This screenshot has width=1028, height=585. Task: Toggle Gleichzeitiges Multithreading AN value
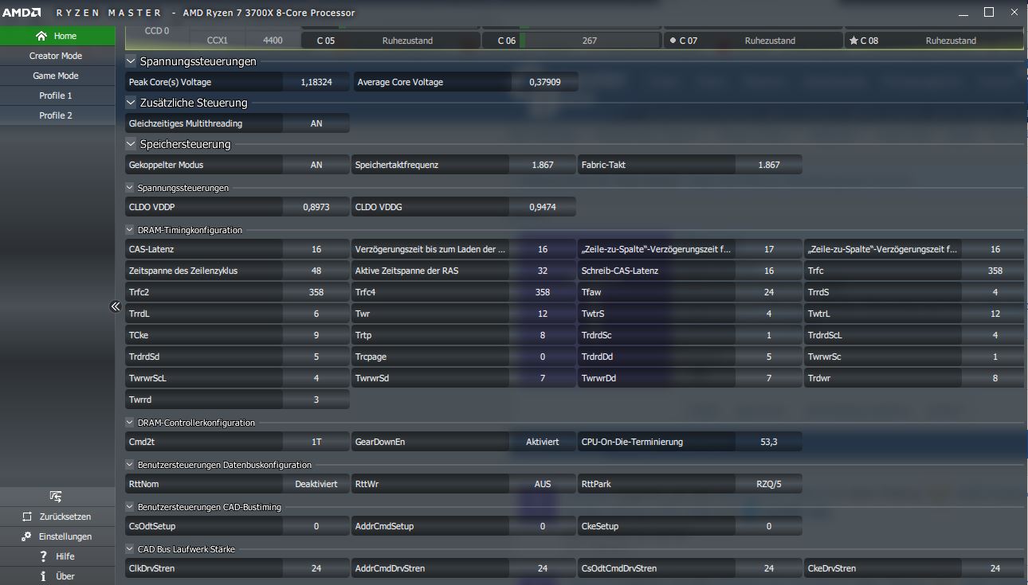point(316,123)
